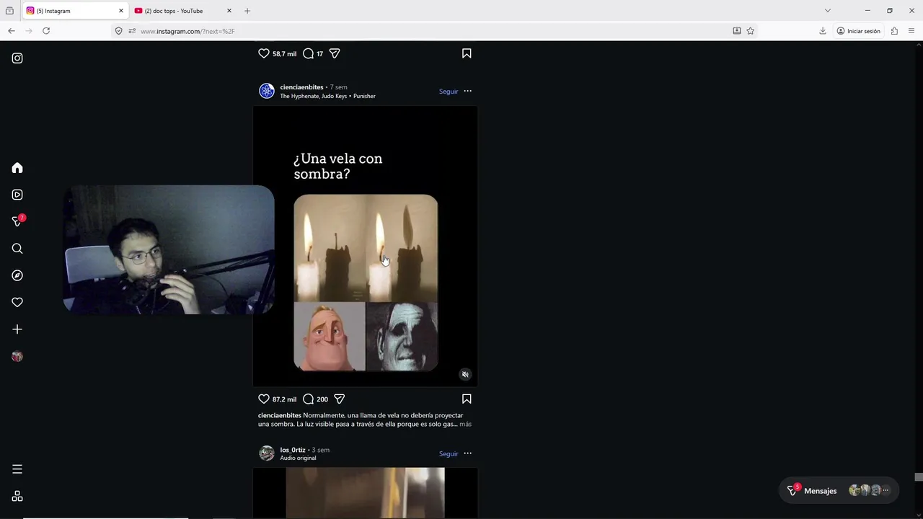Like the post with 58,7 mil likes

[264, 53]
